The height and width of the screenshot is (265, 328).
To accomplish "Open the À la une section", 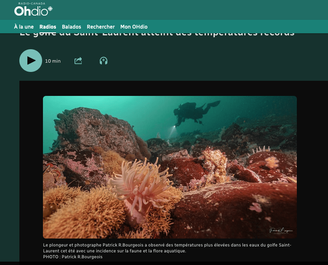I will [x=24, y=26].
